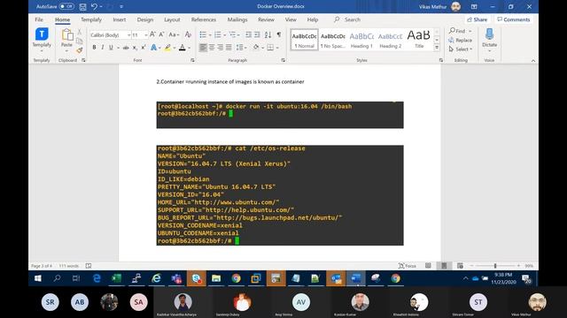Viewport: 567px width, 318px height.
Task: Click the Undo icon
Action: [94, 6]
